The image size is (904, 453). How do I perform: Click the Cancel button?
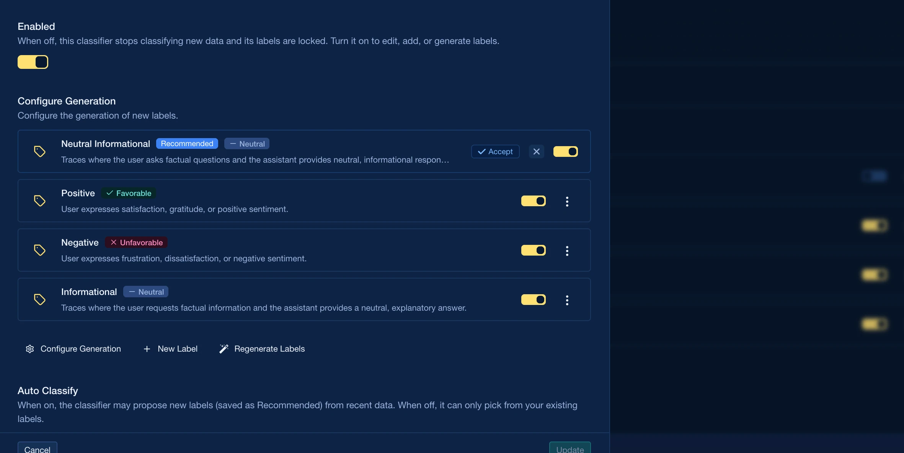click(38, 448)
